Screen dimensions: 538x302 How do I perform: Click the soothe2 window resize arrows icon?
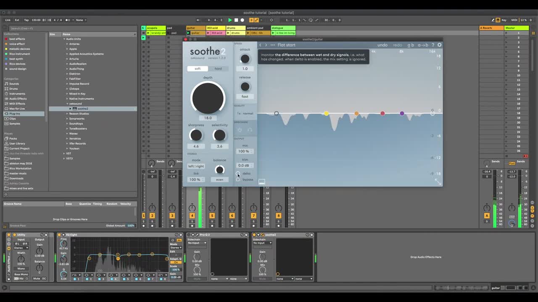438,182
